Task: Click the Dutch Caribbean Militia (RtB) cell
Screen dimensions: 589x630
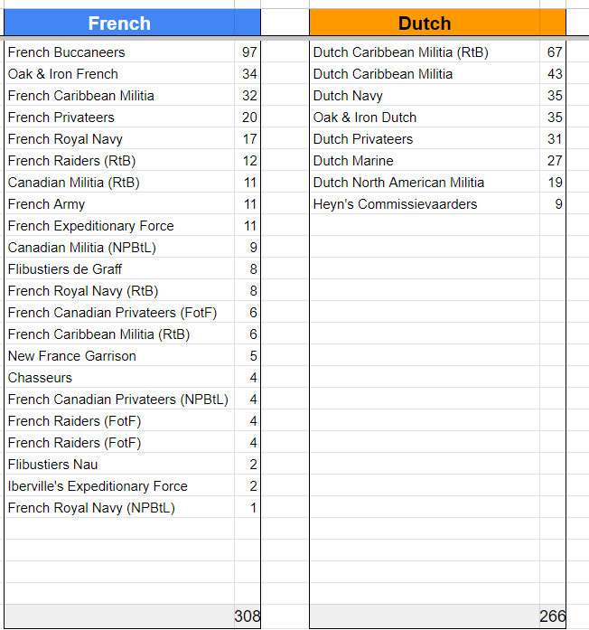Action: click(x=401, y=52)
